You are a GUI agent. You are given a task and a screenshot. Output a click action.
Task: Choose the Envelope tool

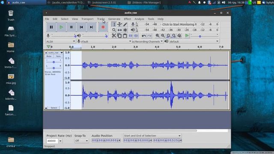[x=119, y=24]
